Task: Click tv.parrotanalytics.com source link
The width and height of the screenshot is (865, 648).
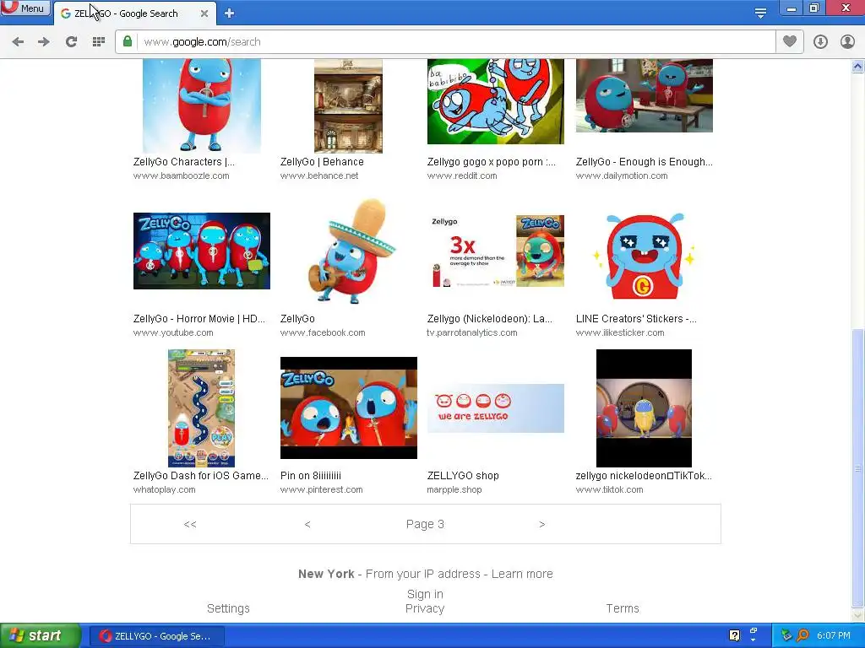Action: pyautogui.click(x=471, y=332)
